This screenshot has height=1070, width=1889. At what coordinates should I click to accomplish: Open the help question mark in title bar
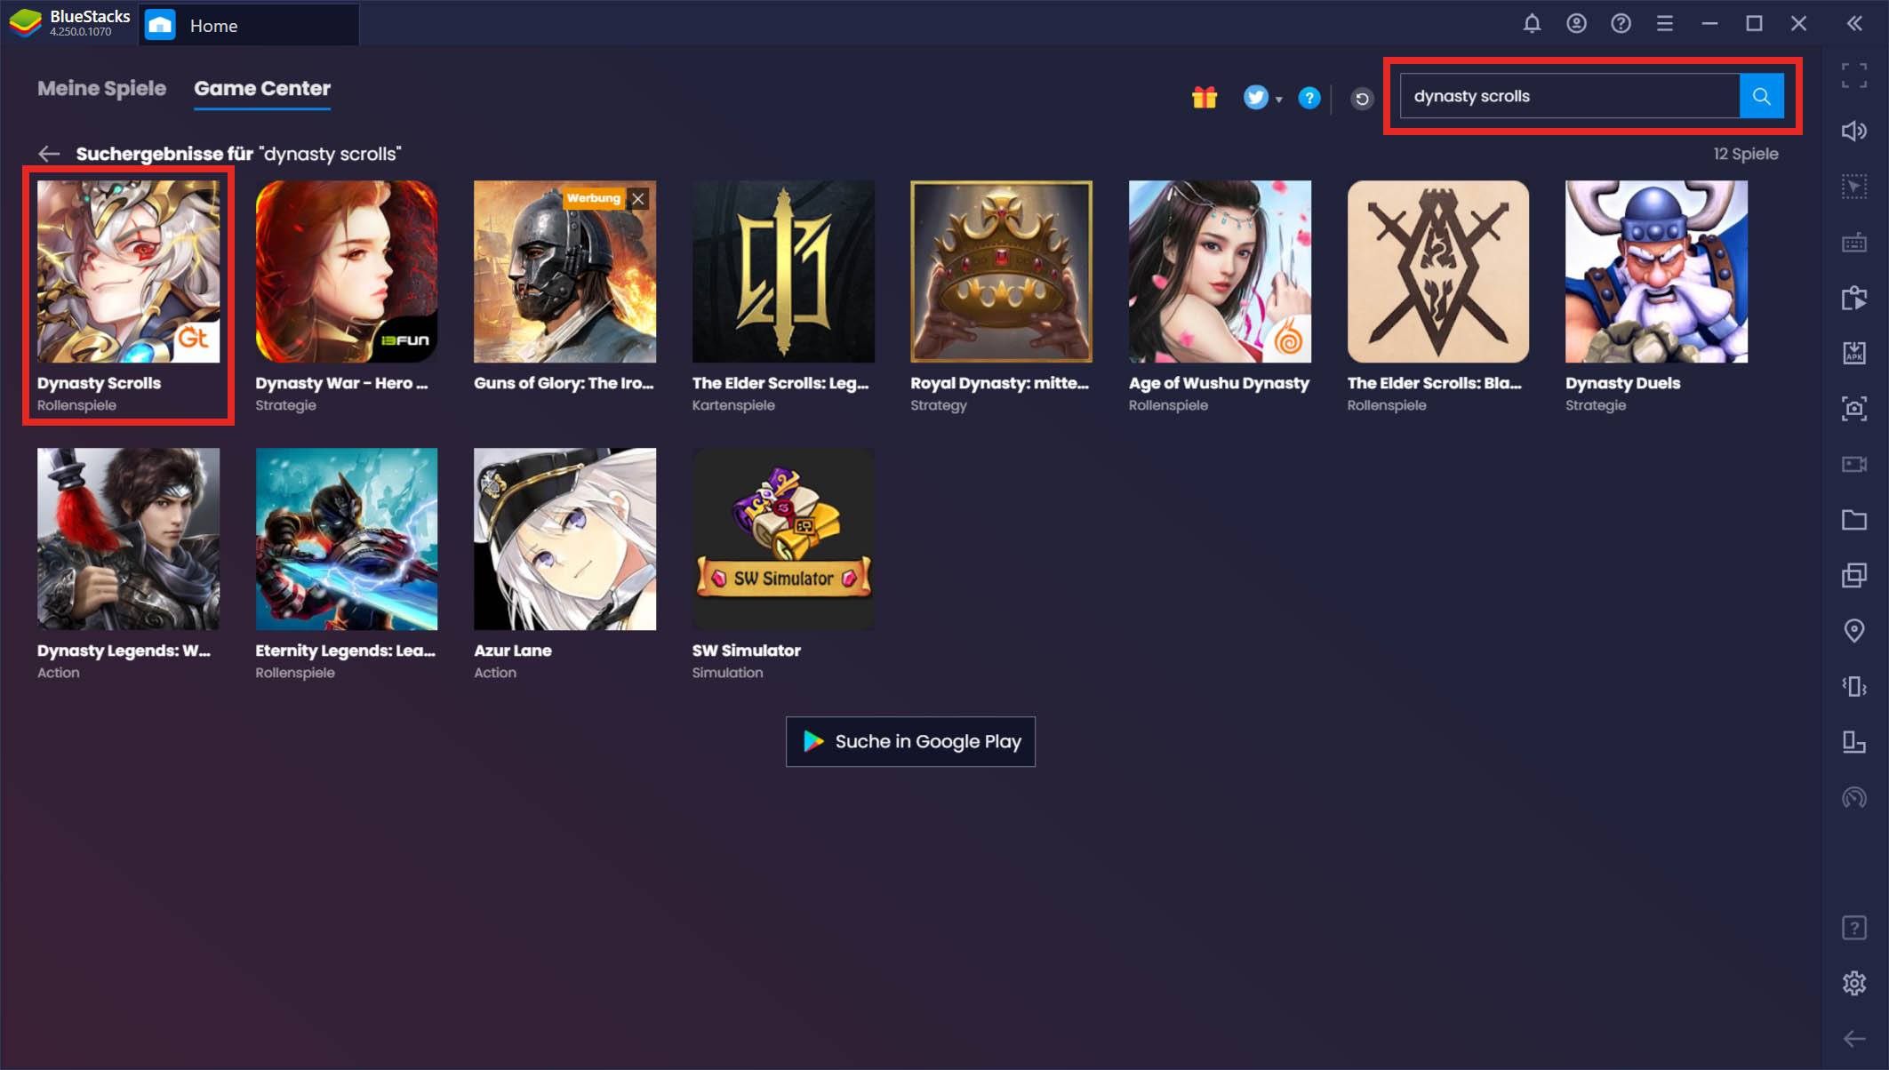click(x=1621, y=24)
